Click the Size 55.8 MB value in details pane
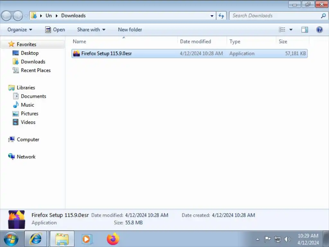 coord(134,223)
